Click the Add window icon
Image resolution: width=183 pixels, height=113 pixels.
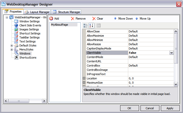click(51, 19)
